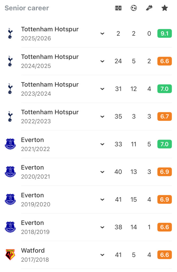The image size is (177, 272).
Task: Expand Watford 2017/2018 season chevron
Action: tap(102, 255)
